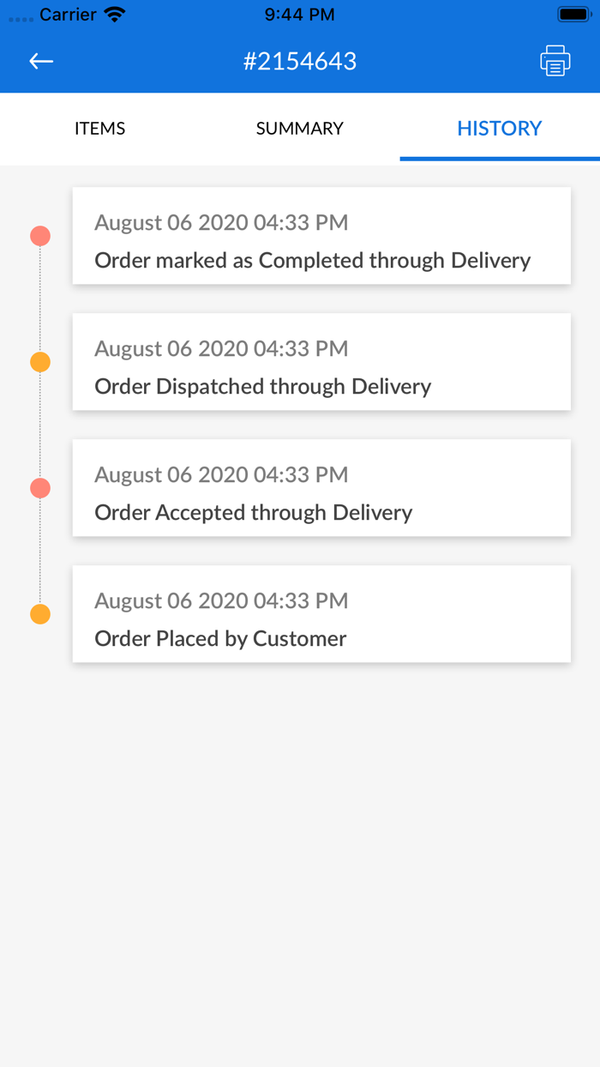Select the red dot beside Order Completed event
Screen dimensions: 600x1067
click(39, 235)
